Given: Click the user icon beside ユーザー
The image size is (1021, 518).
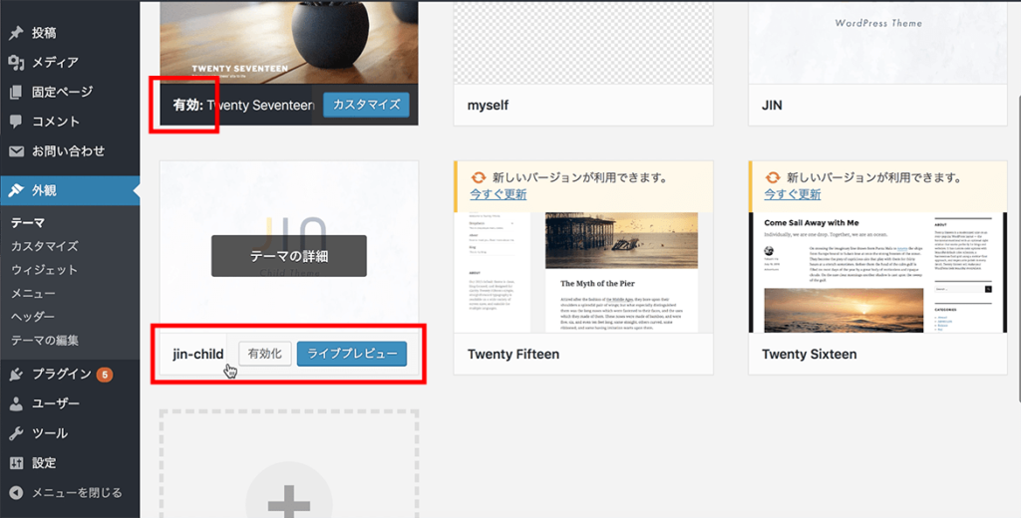Looking at the screenshot, I should coord(16,404).
